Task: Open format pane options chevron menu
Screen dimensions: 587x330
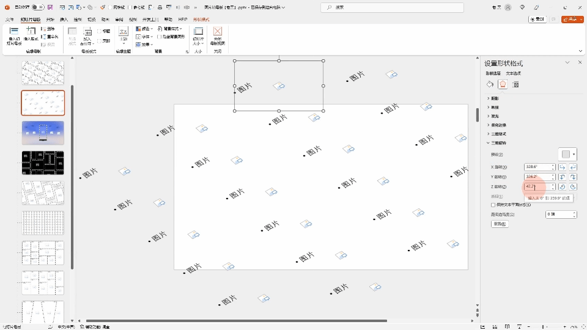Action: click(567, 62)
